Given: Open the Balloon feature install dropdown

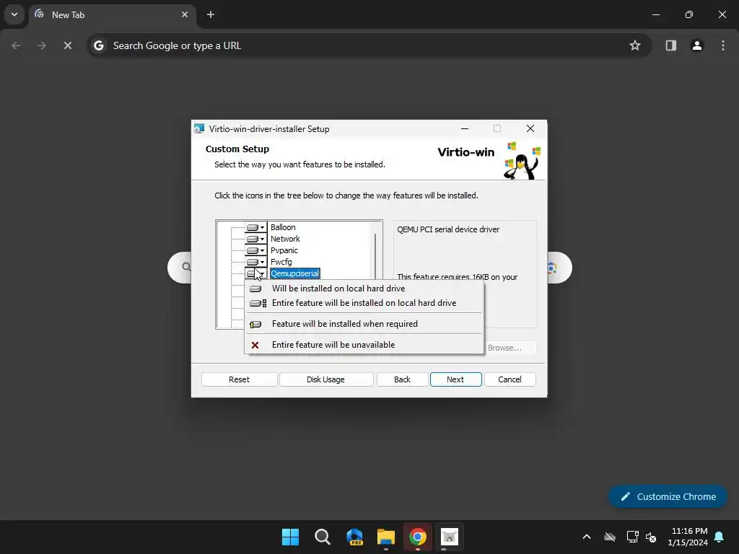Looking at the screenshot, I should [256, 227].
